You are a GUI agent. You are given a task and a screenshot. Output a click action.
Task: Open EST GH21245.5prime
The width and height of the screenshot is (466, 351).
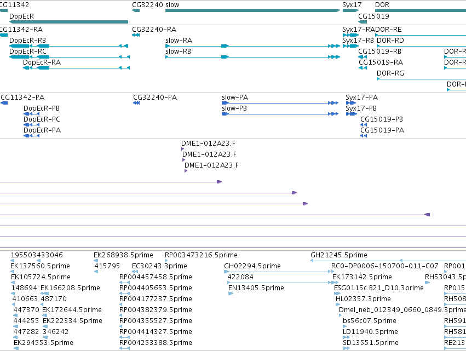(x=339, y=255)
